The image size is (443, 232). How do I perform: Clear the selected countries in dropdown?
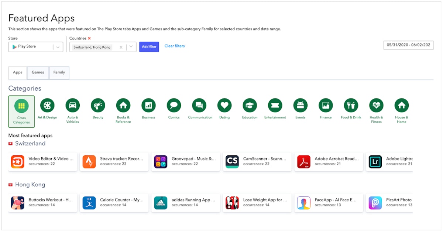click(x=121, y=47)
